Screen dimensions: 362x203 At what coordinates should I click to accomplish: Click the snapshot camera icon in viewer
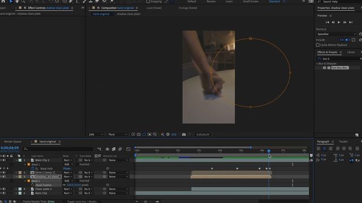pyautogui.click(x=184, y=134)
